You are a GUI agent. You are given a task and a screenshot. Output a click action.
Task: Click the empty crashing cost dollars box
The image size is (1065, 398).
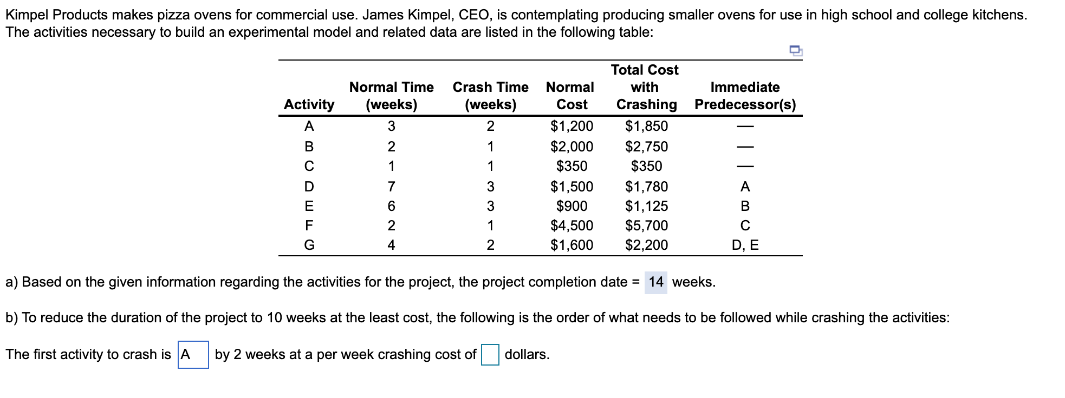point(489,355)
